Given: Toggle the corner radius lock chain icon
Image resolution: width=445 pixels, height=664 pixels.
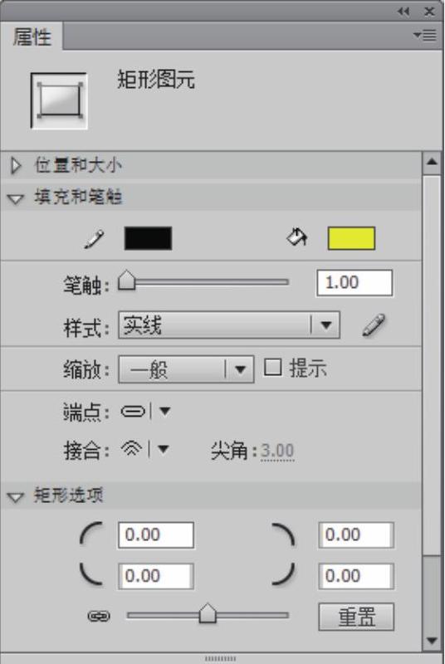Looking at the screenshot, I should click(99, 616).
